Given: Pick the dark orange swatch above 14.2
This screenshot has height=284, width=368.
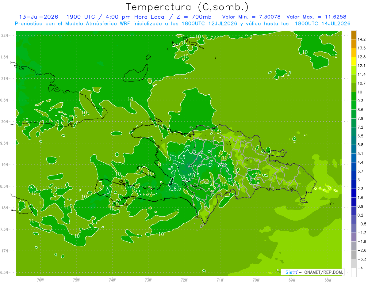Looking at the screenshot, I should coord(354,35).
